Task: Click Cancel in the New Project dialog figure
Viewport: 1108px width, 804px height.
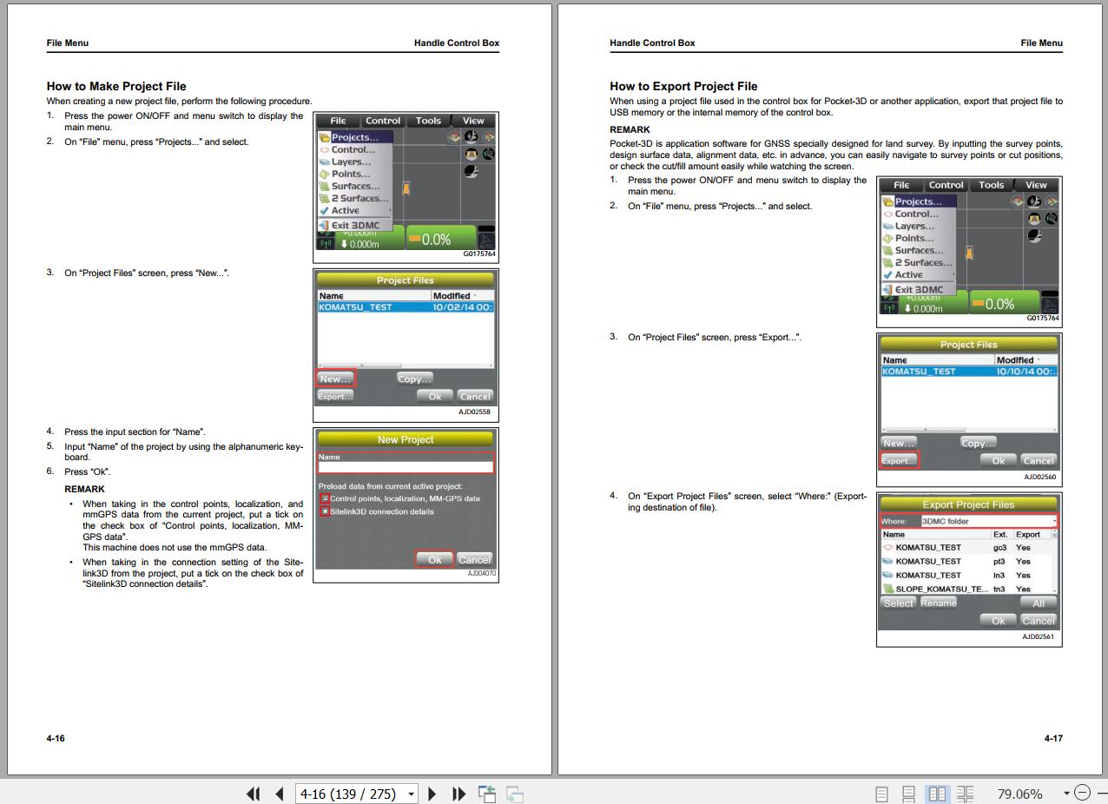Action: (x=474, y=559)
